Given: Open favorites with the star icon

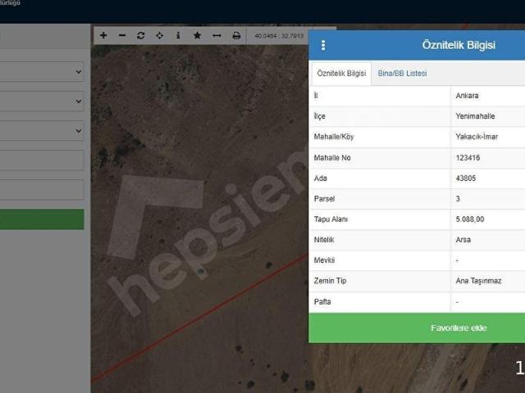Looking at the screenshot, I should (x=197, y=35).
